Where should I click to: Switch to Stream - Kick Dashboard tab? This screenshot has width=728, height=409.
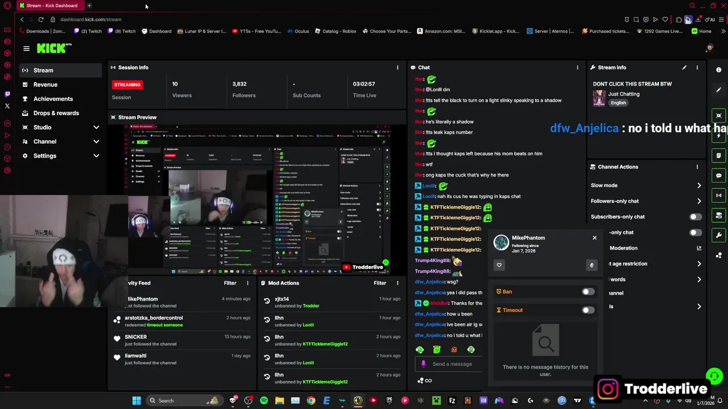[x=51, y=6]
